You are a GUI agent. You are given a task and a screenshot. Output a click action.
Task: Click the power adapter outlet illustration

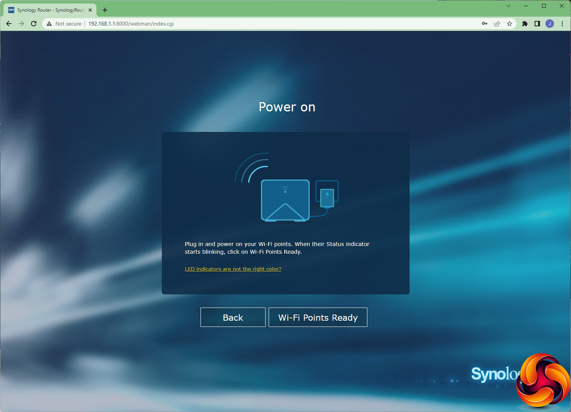(327, 194)
